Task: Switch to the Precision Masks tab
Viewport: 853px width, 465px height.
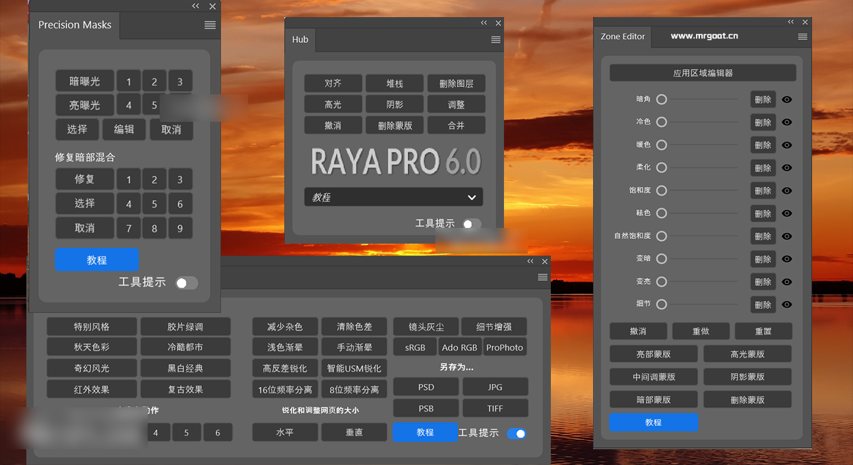Action: (x=75, y=25)
